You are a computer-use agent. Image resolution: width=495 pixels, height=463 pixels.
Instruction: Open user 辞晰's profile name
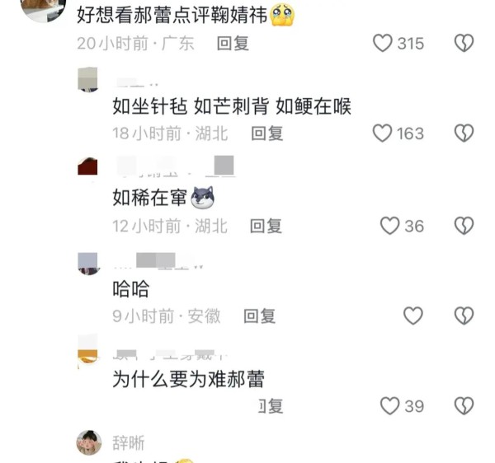129,443
